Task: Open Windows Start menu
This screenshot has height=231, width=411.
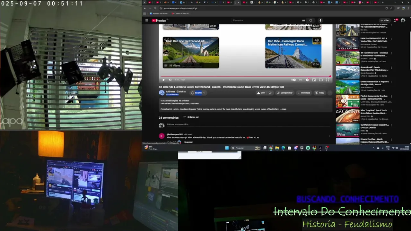Action: pyautogui.click(x=227, y=148)
